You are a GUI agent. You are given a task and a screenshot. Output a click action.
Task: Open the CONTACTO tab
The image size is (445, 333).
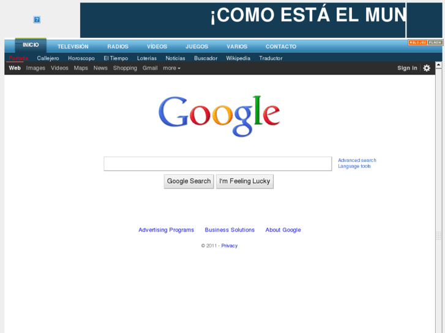(281, 46)
